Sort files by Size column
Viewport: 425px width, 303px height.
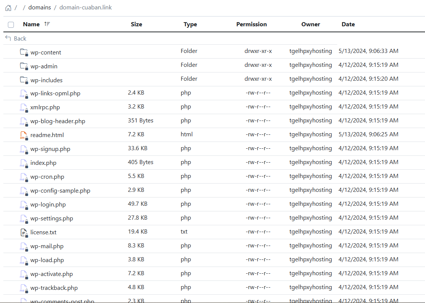coord(136,24)
